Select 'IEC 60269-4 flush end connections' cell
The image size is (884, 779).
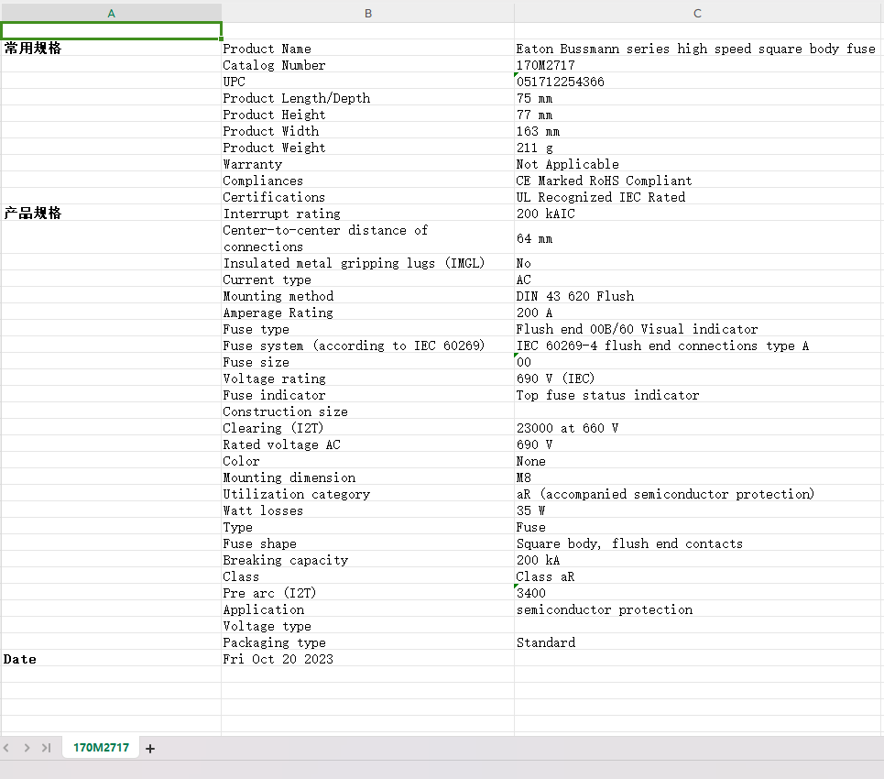[x=698, y=346]
